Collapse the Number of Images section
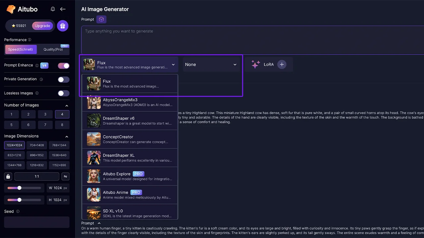This screenshot has height=238, width=424. click(67, 105)
